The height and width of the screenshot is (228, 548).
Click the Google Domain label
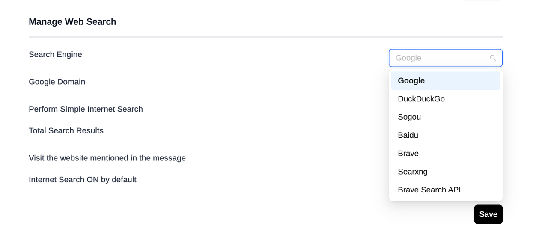pos(57,82)
